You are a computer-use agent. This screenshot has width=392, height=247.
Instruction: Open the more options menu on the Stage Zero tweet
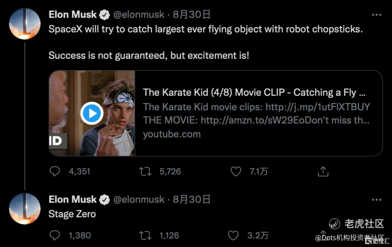[377, 200]
